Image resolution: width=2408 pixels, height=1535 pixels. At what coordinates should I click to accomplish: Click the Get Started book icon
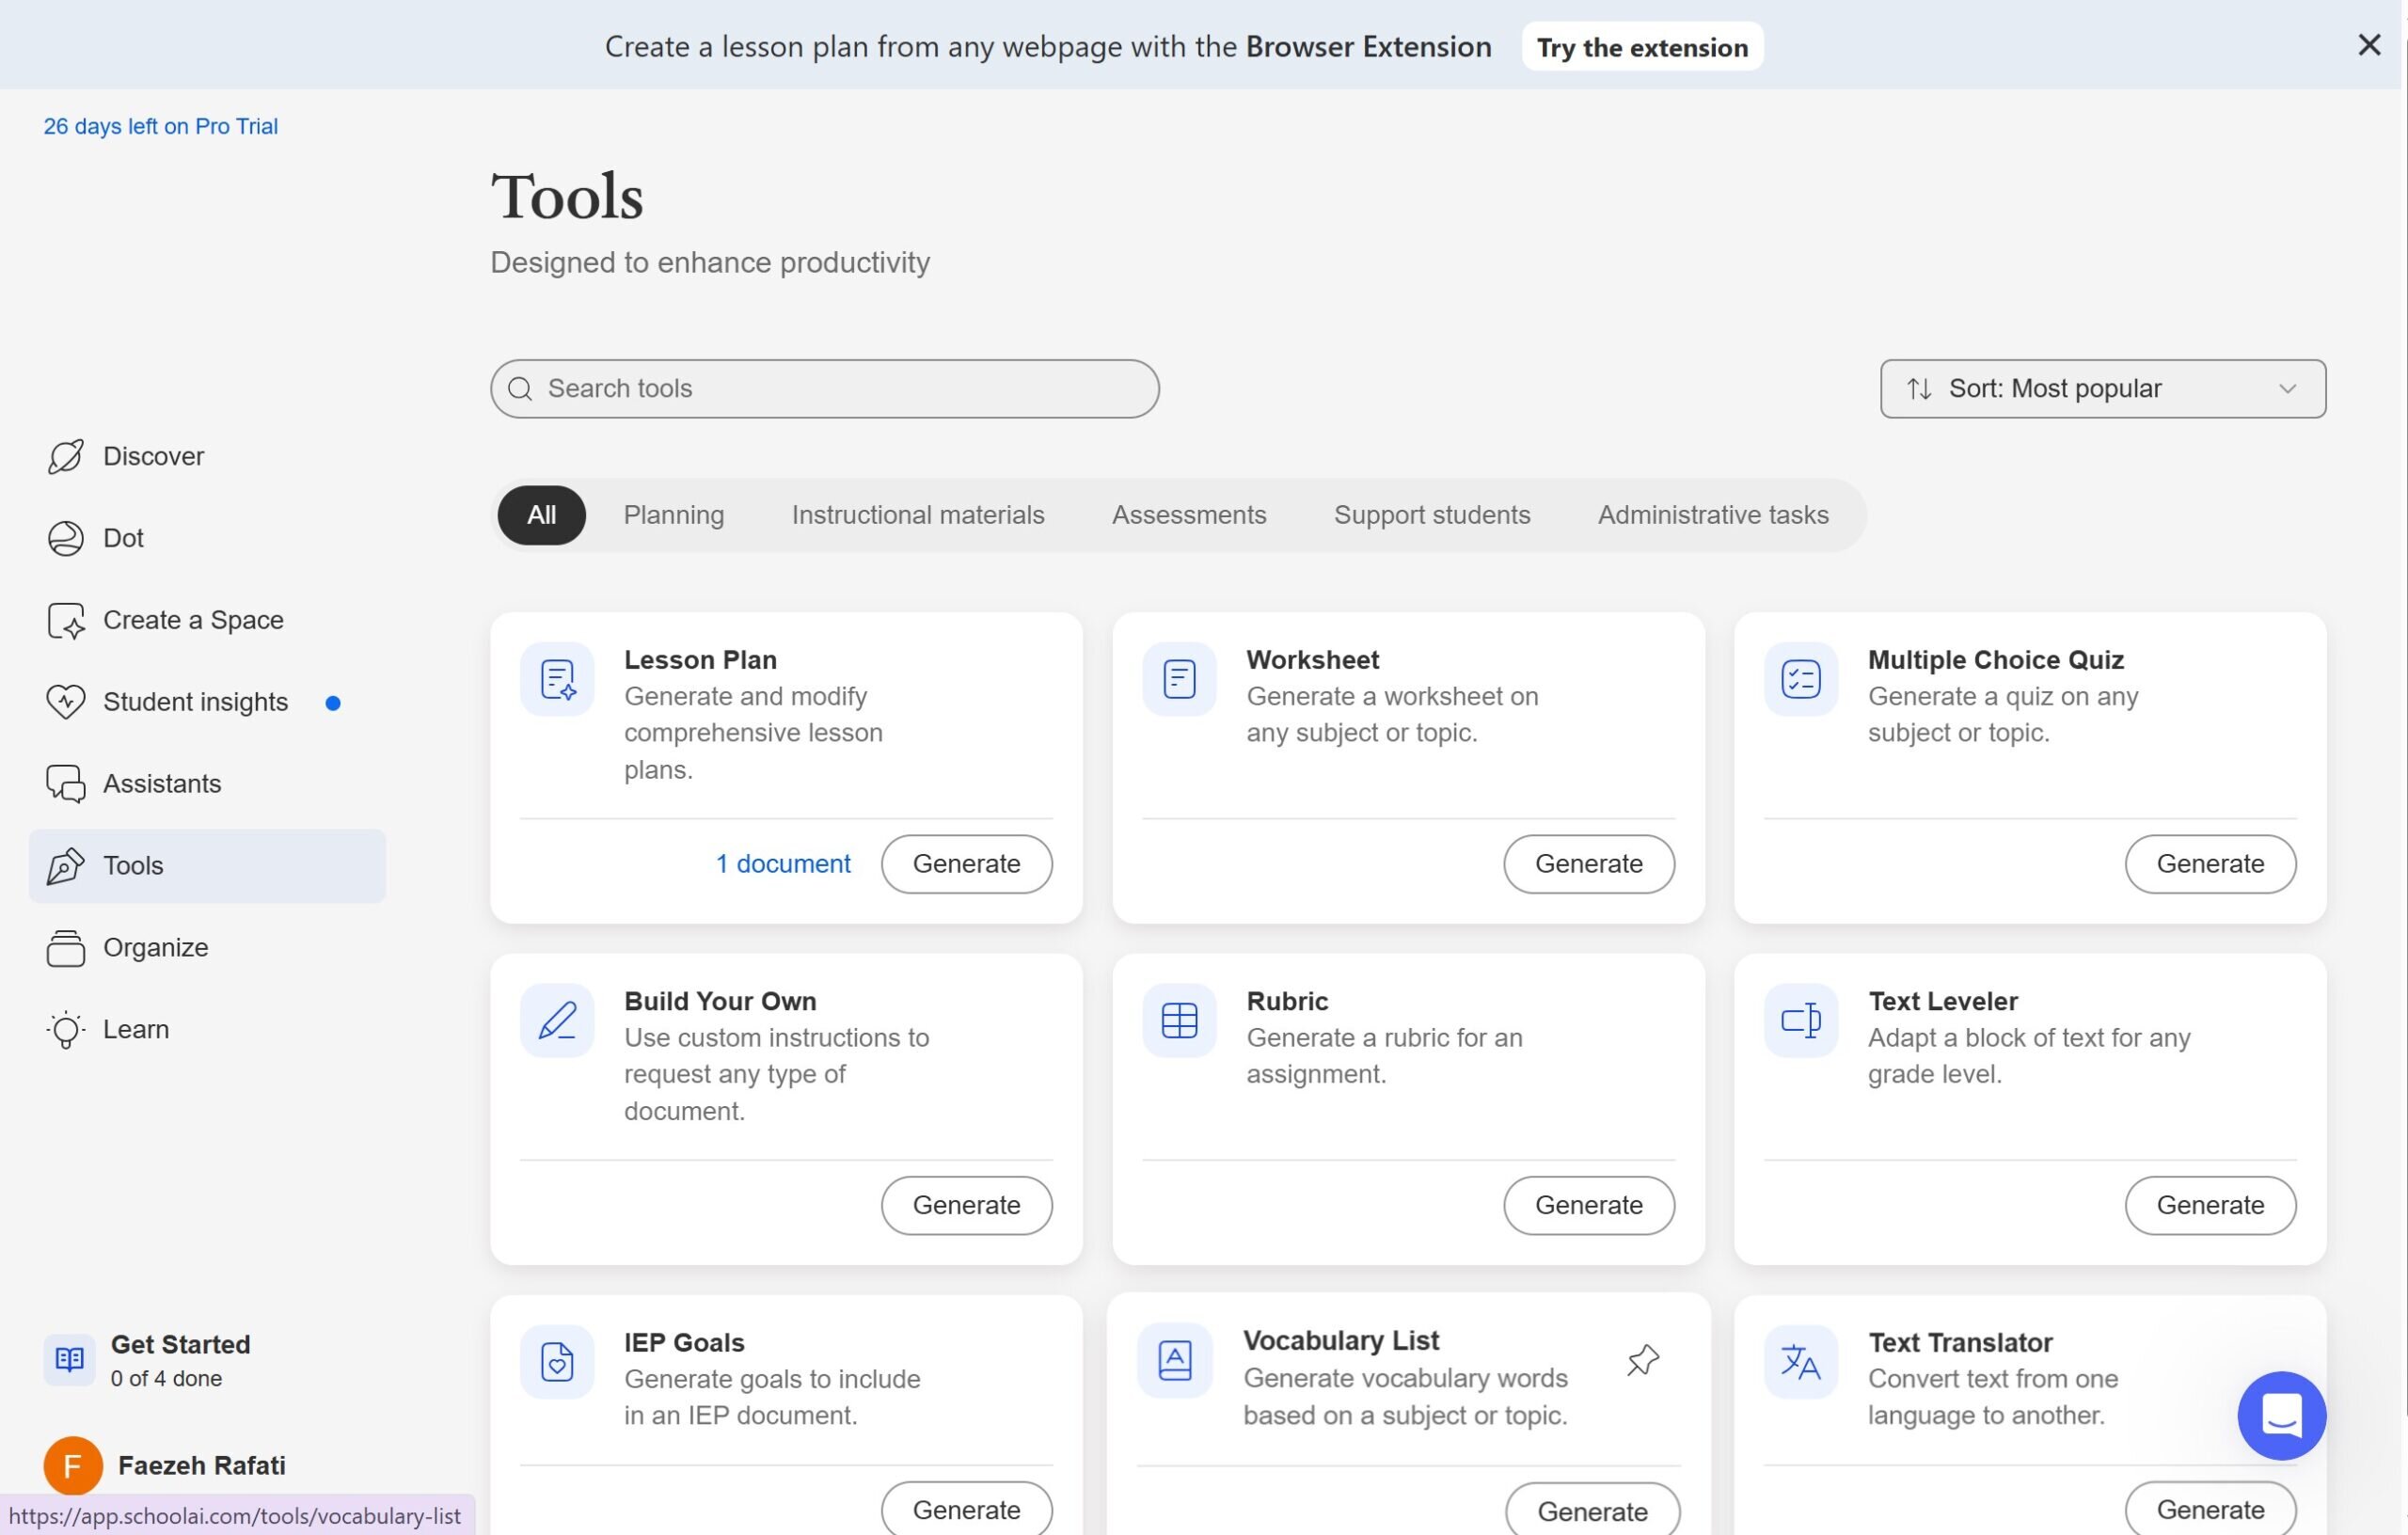[69, 1360]
